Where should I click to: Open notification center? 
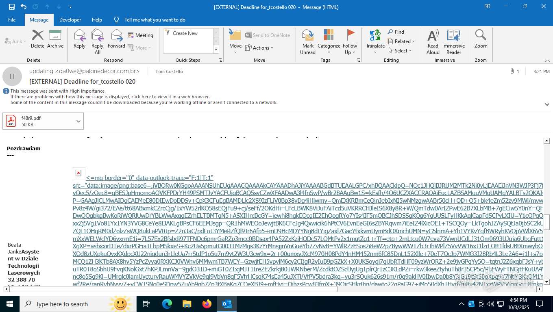tap(540, 304)
